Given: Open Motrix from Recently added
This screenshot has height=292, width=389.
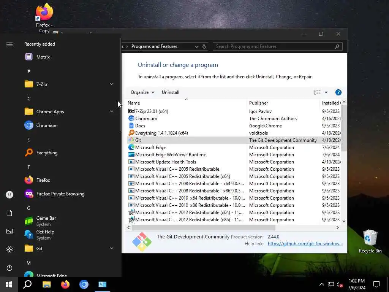Looking at the screenshot, I should [68, 57].
